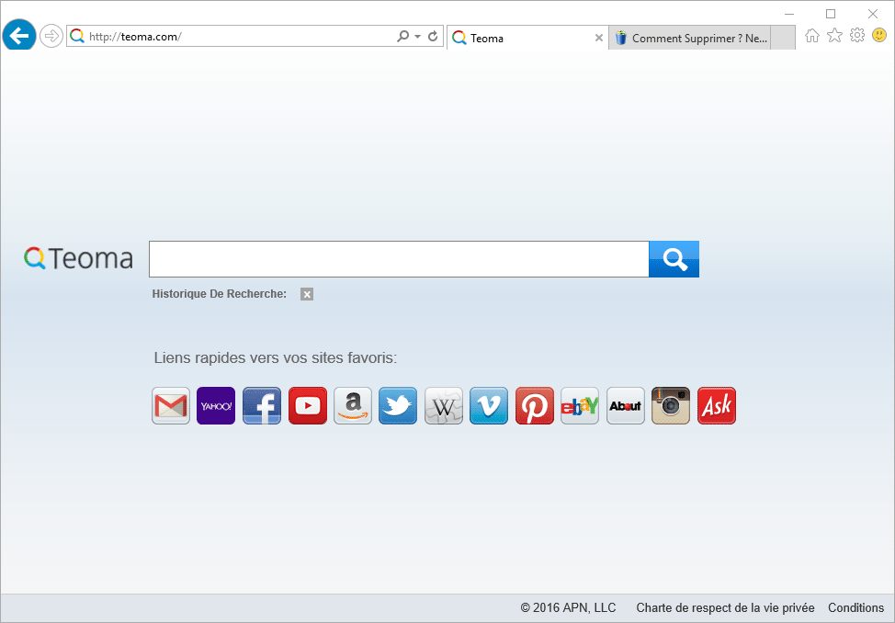Image resolution: width=895 pixels, height=623 pixels.
Task: Open the Instagram quick link icon
Action: pyautogui.click(x=671, y=405)
